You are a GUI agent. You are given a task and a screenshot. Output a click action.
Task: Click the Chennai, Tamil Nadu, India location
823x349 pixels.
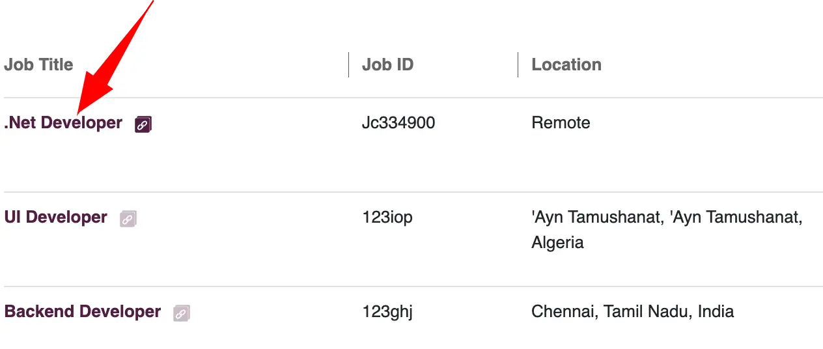633,311
